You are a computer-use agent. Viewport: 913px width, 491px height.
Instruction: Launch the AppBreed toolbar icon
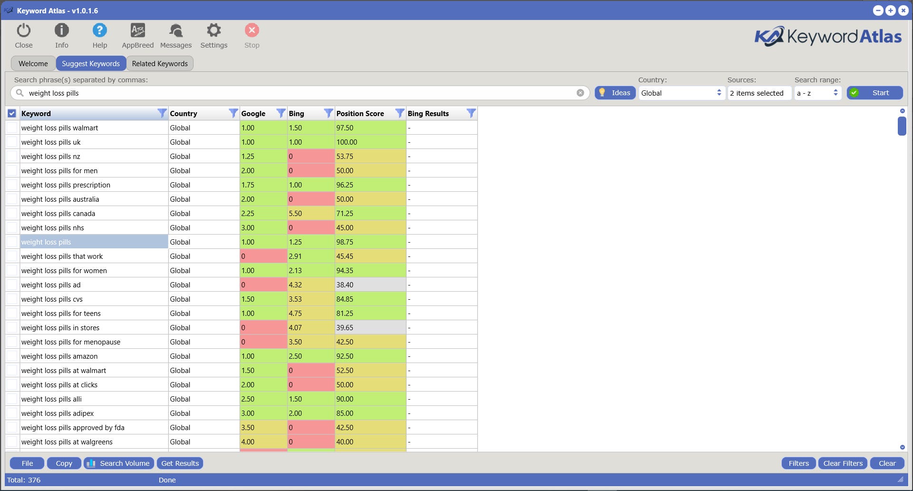[137, 30]
